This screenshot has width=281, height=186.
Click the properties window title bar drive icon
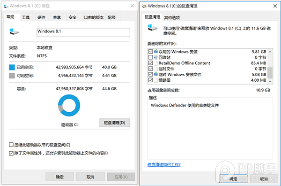pos(6,6)
